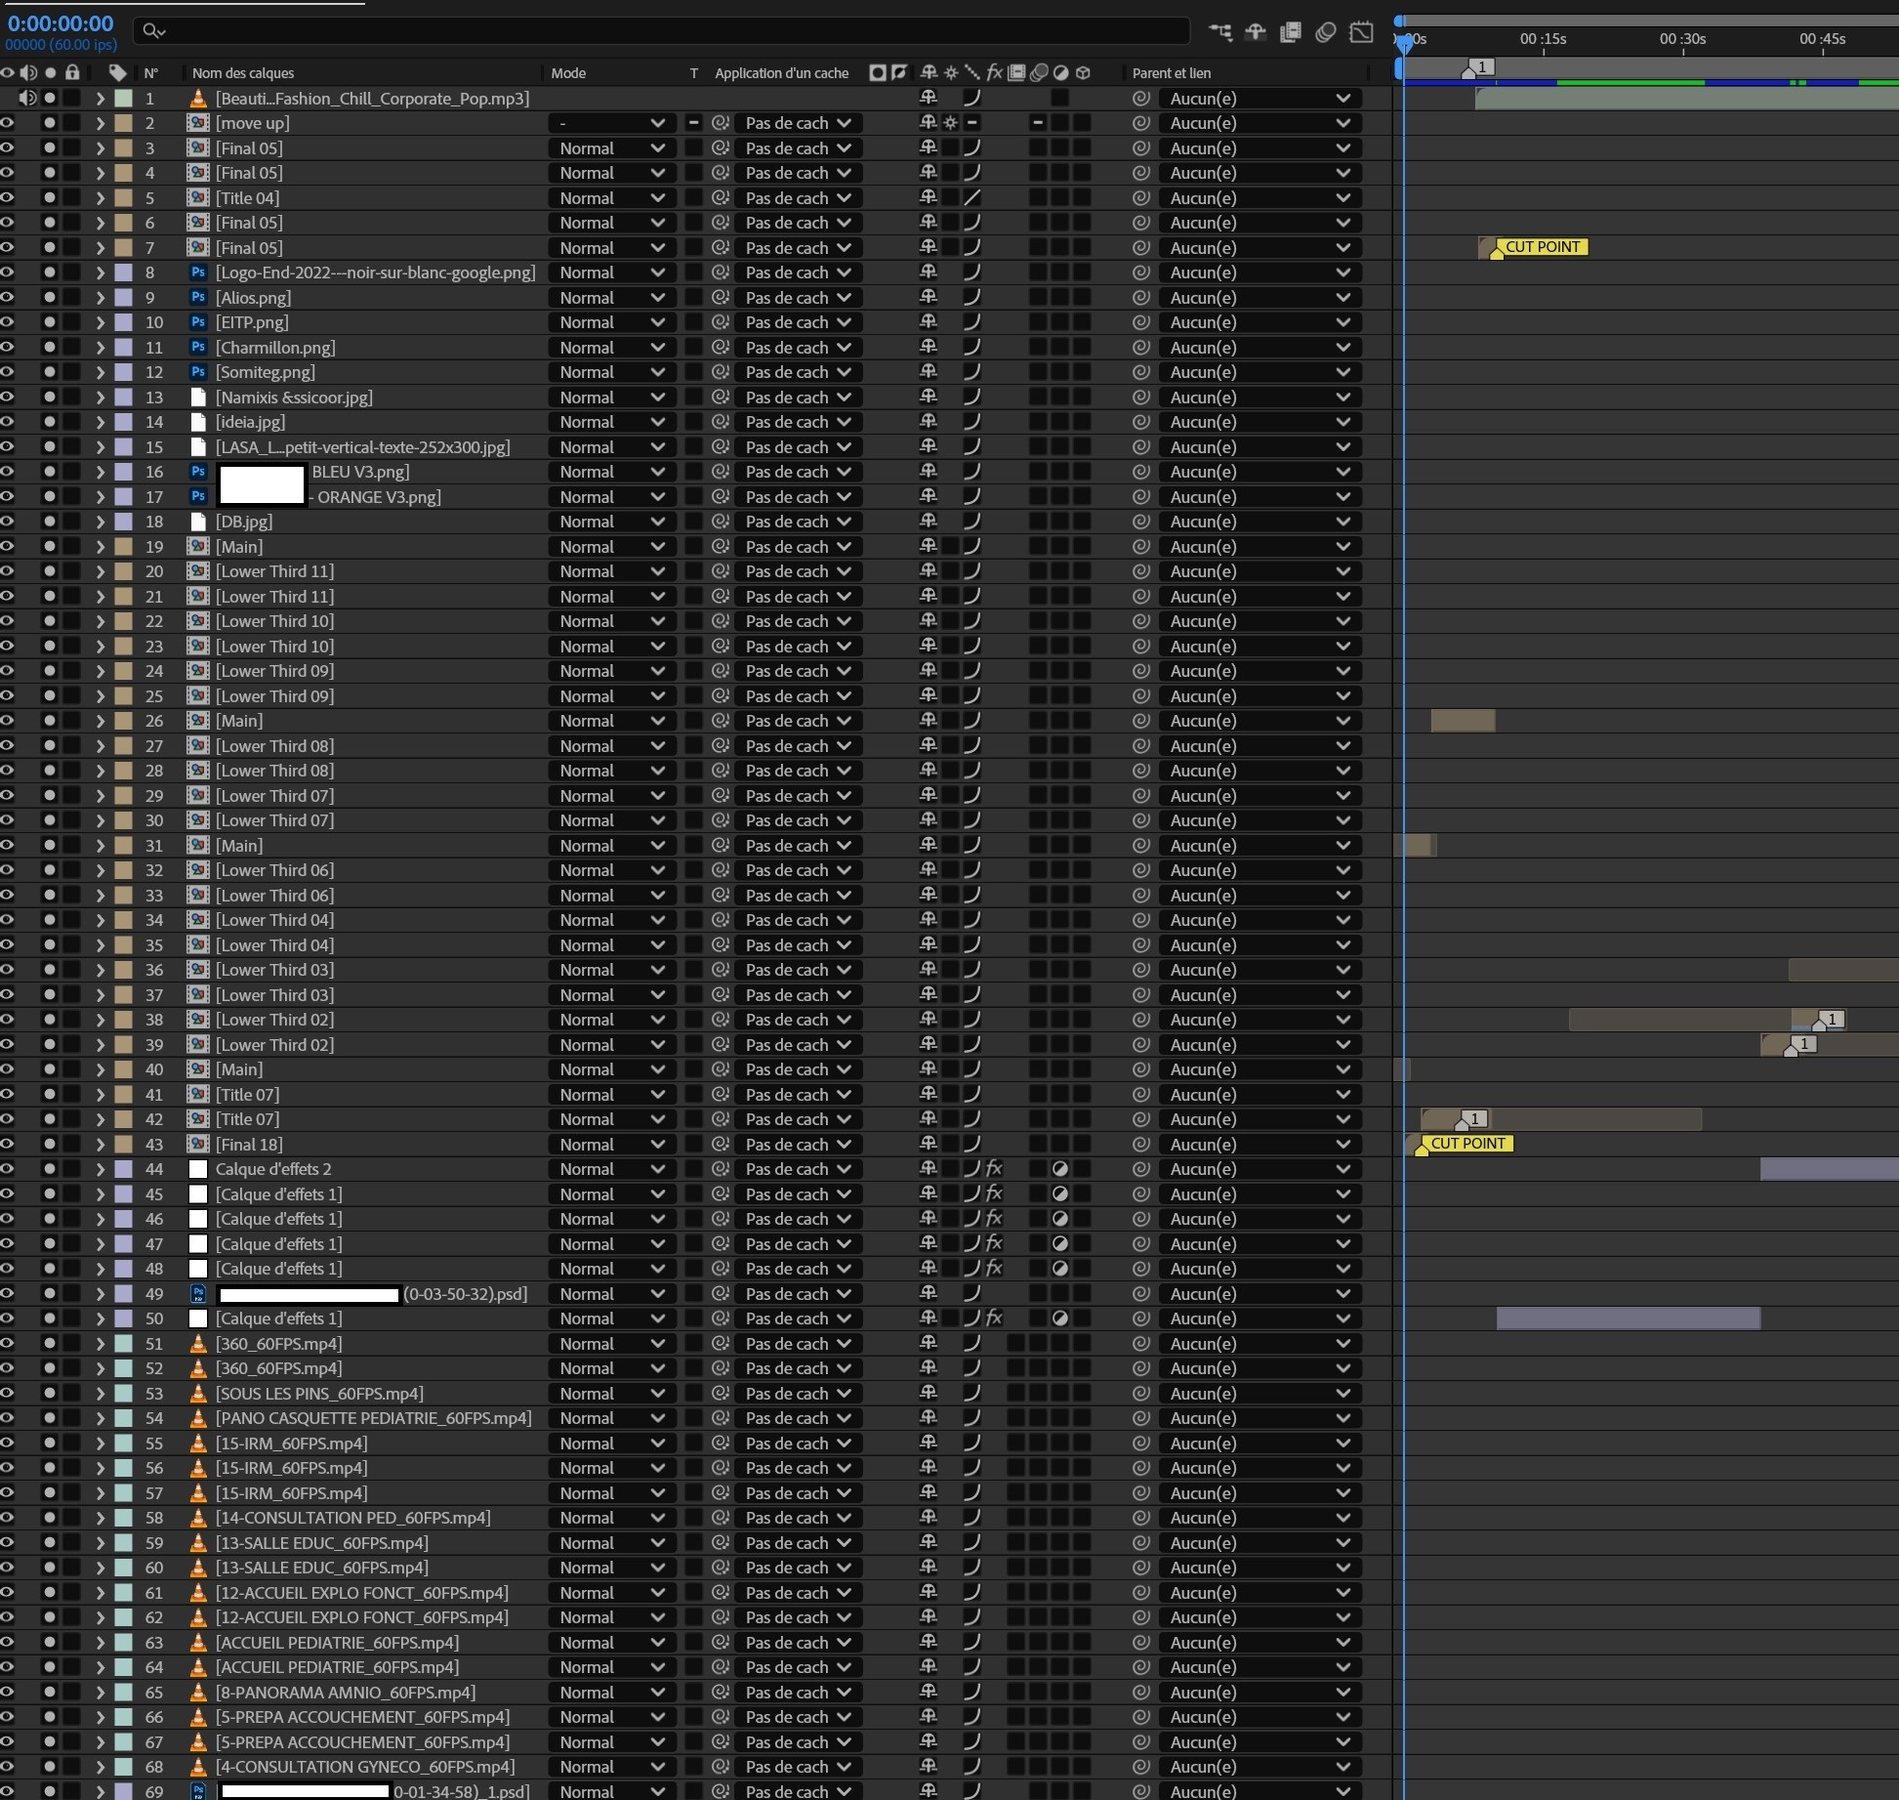Mute audio of Beauti Fashion mp3 layer

click(28, 98)
